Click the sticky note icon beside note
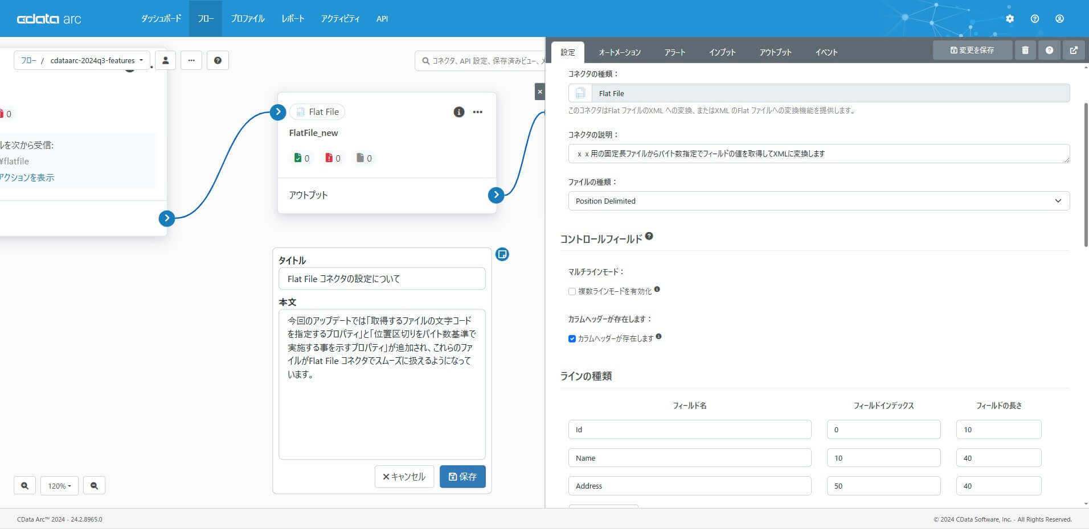This screenshot has height=529, width=1089. point(502,254)
